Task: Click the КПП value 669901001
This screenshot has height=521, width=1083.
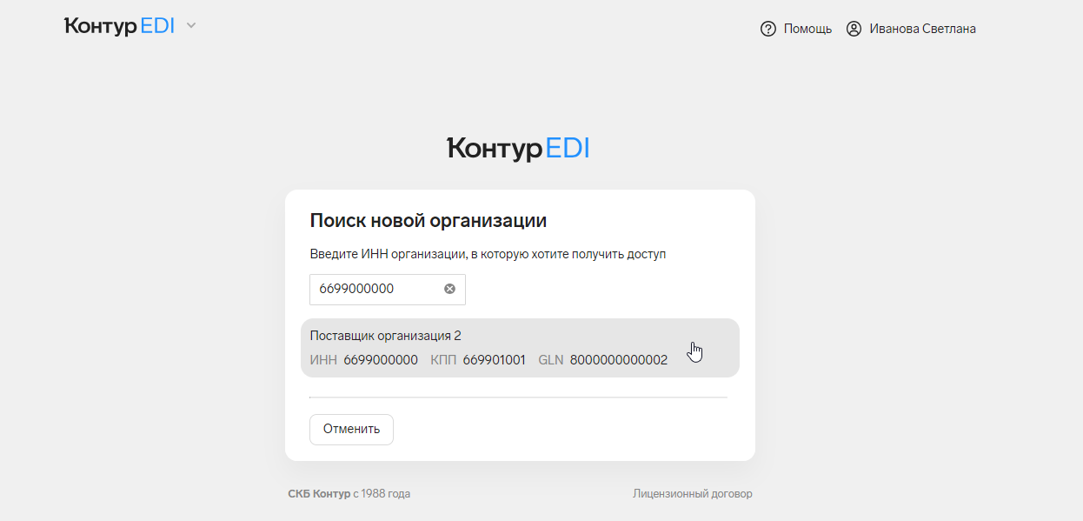Action: (x=494, y=360)
